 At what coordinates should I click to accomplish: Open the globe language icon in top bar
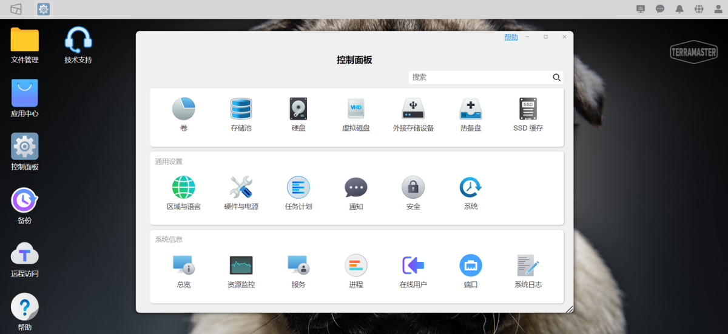[x=699, y=9]
